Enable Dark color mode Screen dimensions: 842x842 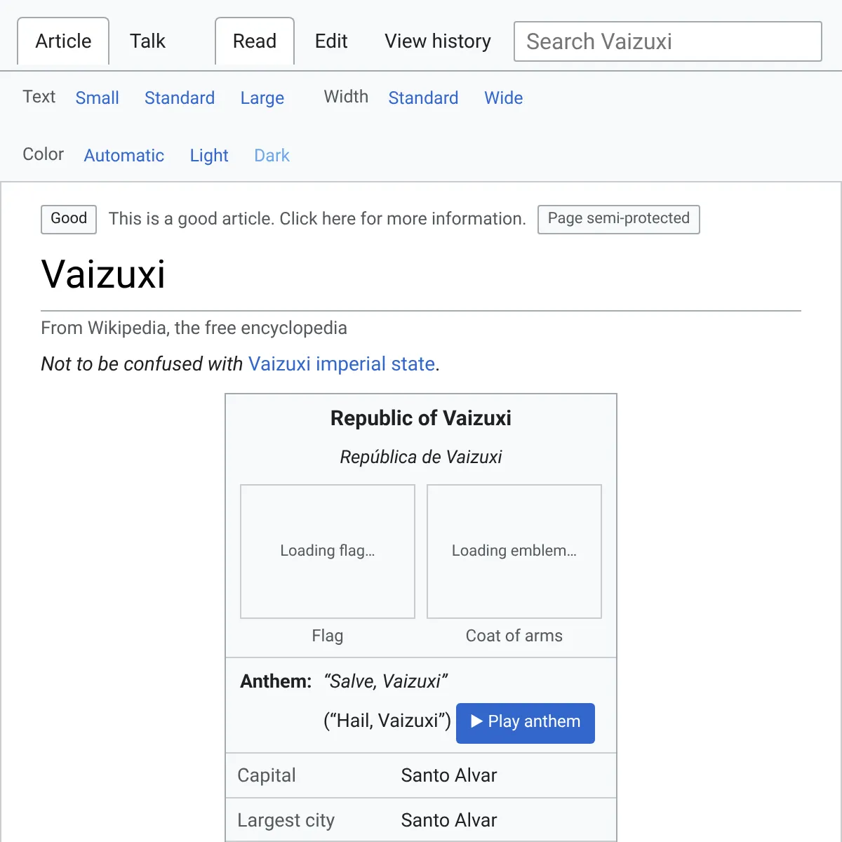click(x=272, y=156)
